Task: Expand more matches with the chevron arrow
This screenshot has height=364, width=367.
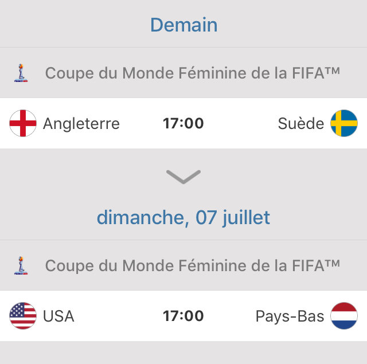Action: [x=183, y=177]
